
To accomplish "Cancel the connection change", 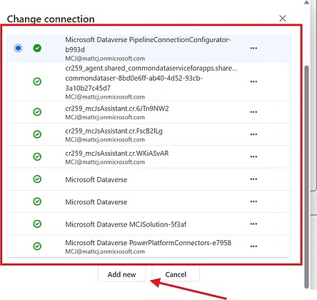I will pyautogui.click(x=176, y=274).
